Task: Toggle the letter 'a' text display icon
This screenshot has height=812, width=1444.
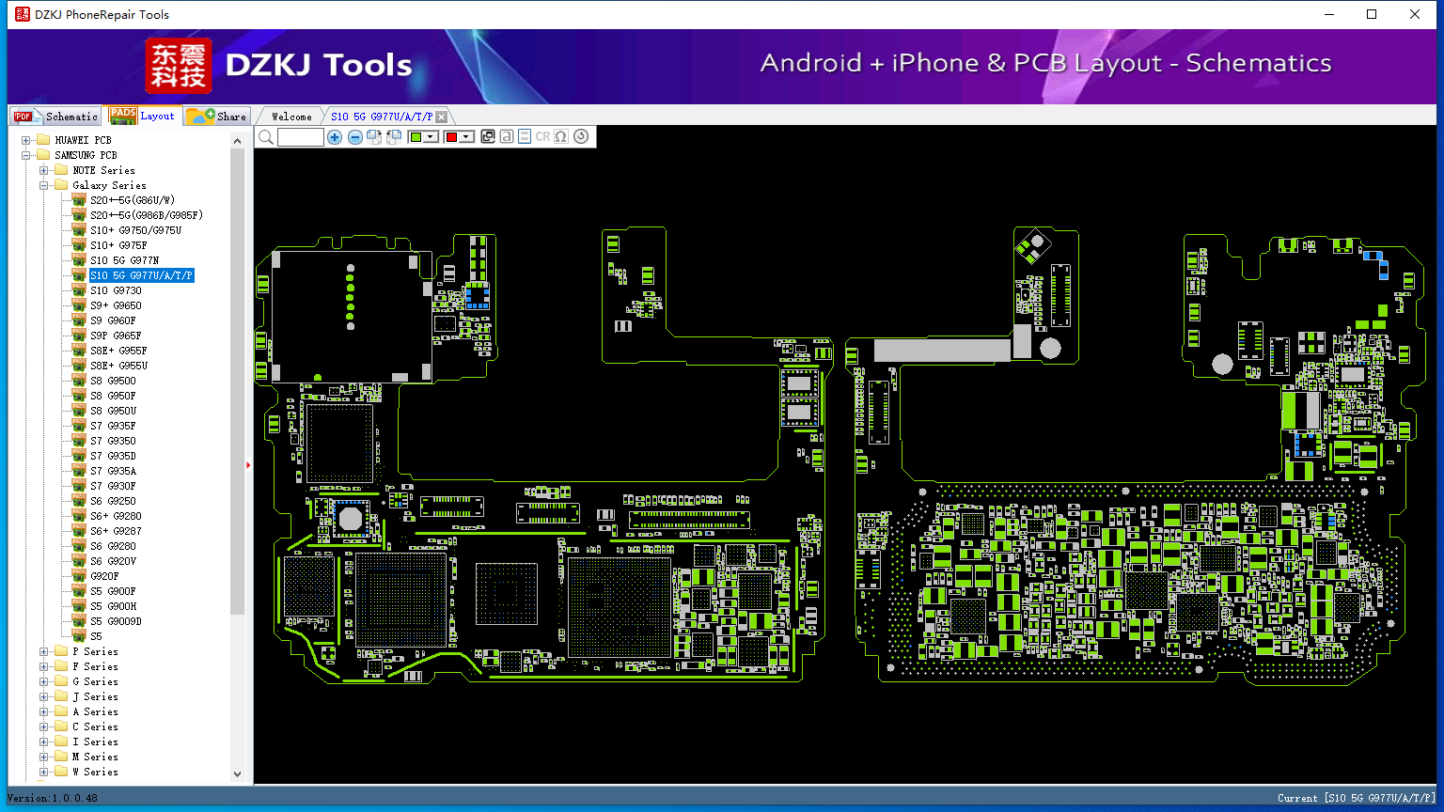Action: point(507,137)
